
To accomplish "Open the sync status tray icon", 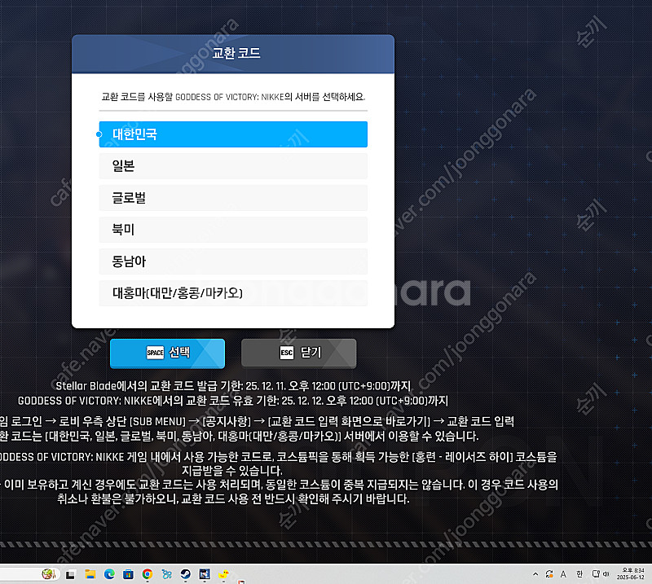I will [549, 574].
